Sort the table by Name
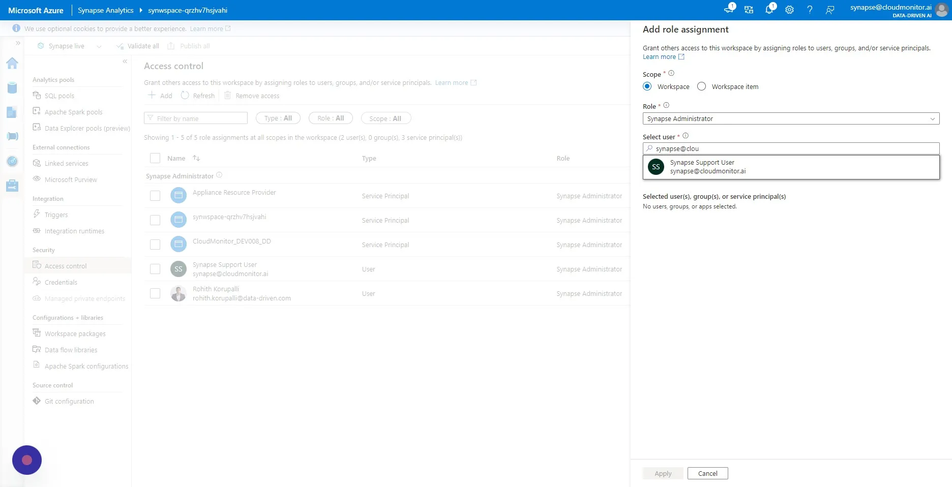 point(196,158)
